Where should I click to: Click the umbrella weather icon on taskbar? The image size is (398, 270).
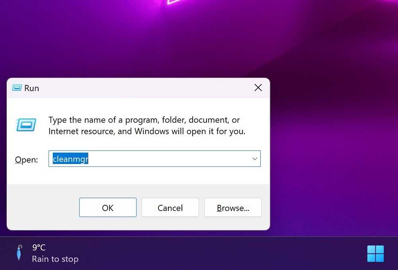19,253
